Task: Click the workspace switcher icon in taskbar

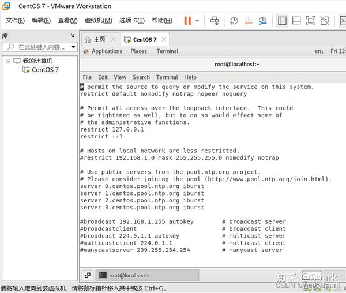Action: tap(88, 275)
